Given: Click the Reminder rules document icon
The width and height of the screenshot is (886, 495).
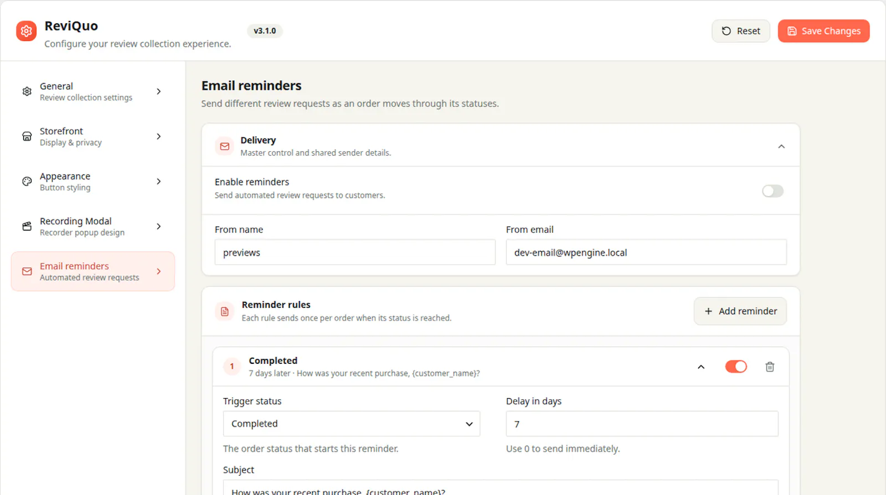Looking at the screenshot, I should [224, 311].
